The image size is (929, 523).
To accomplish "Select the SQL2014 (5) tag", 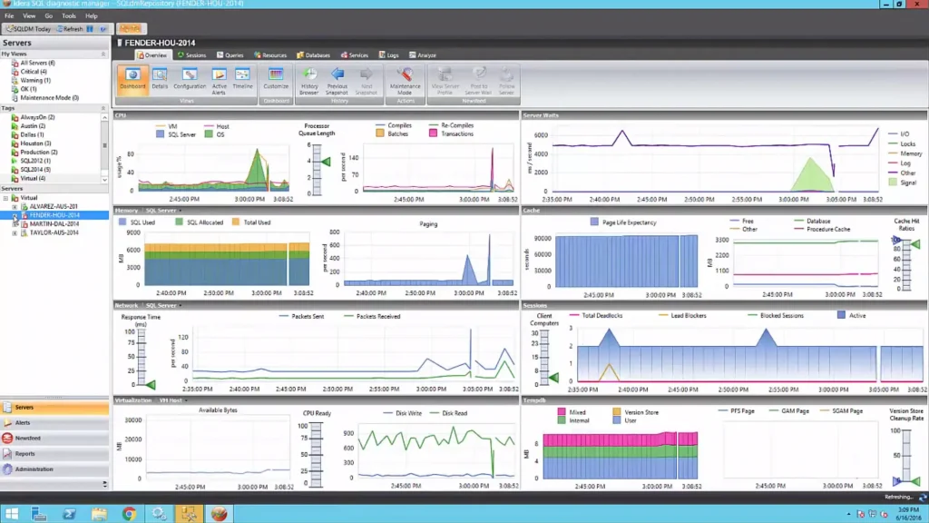I will 35,170.
